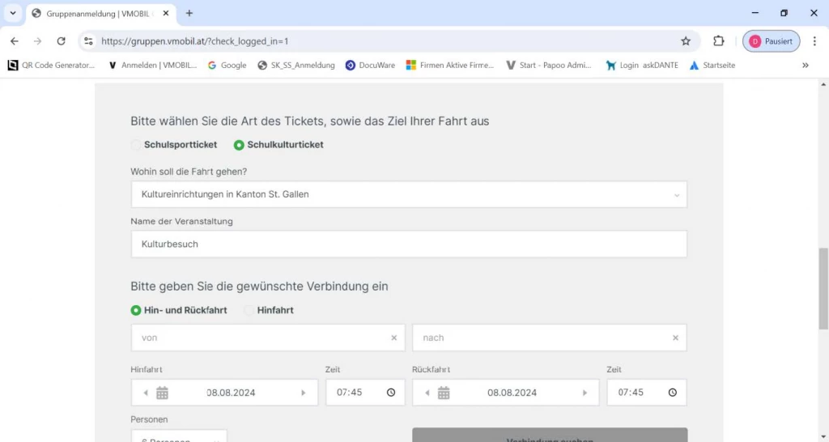Bookmark this page with star icon
Screen dimensions: 829x442
pos(686,41)
